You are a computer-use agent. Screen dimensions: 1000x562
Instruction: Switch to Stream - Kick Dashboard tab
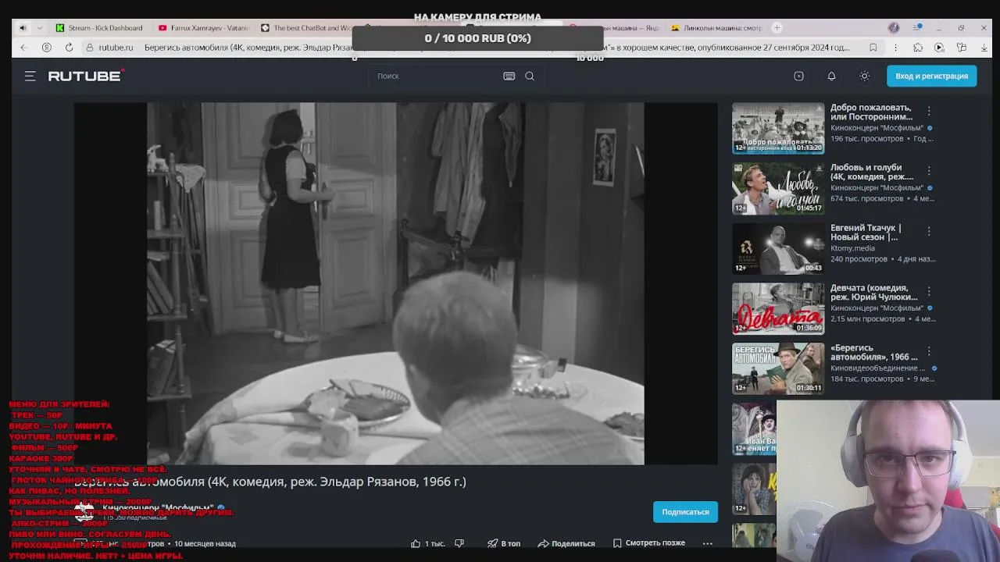tap(98, 28)
